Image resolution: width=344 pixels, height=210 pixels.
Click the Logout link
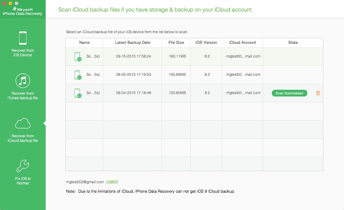(112, 182)
